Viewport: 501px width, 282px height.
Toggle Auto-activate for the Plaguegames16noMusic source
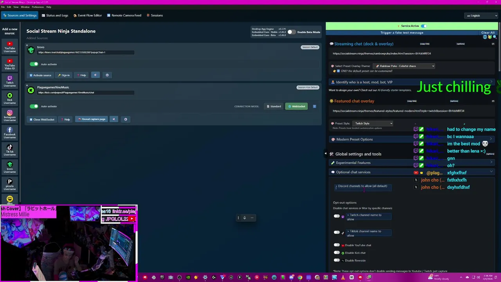34,106
